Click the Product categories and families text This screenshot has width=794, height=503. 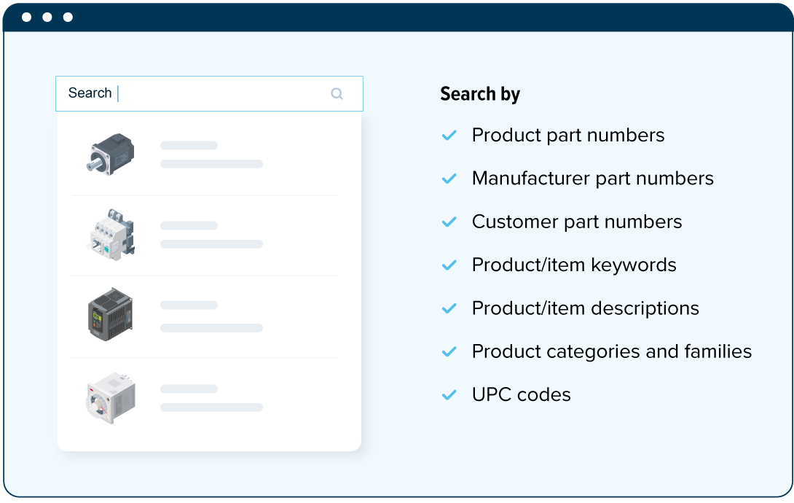click(611, 351)
